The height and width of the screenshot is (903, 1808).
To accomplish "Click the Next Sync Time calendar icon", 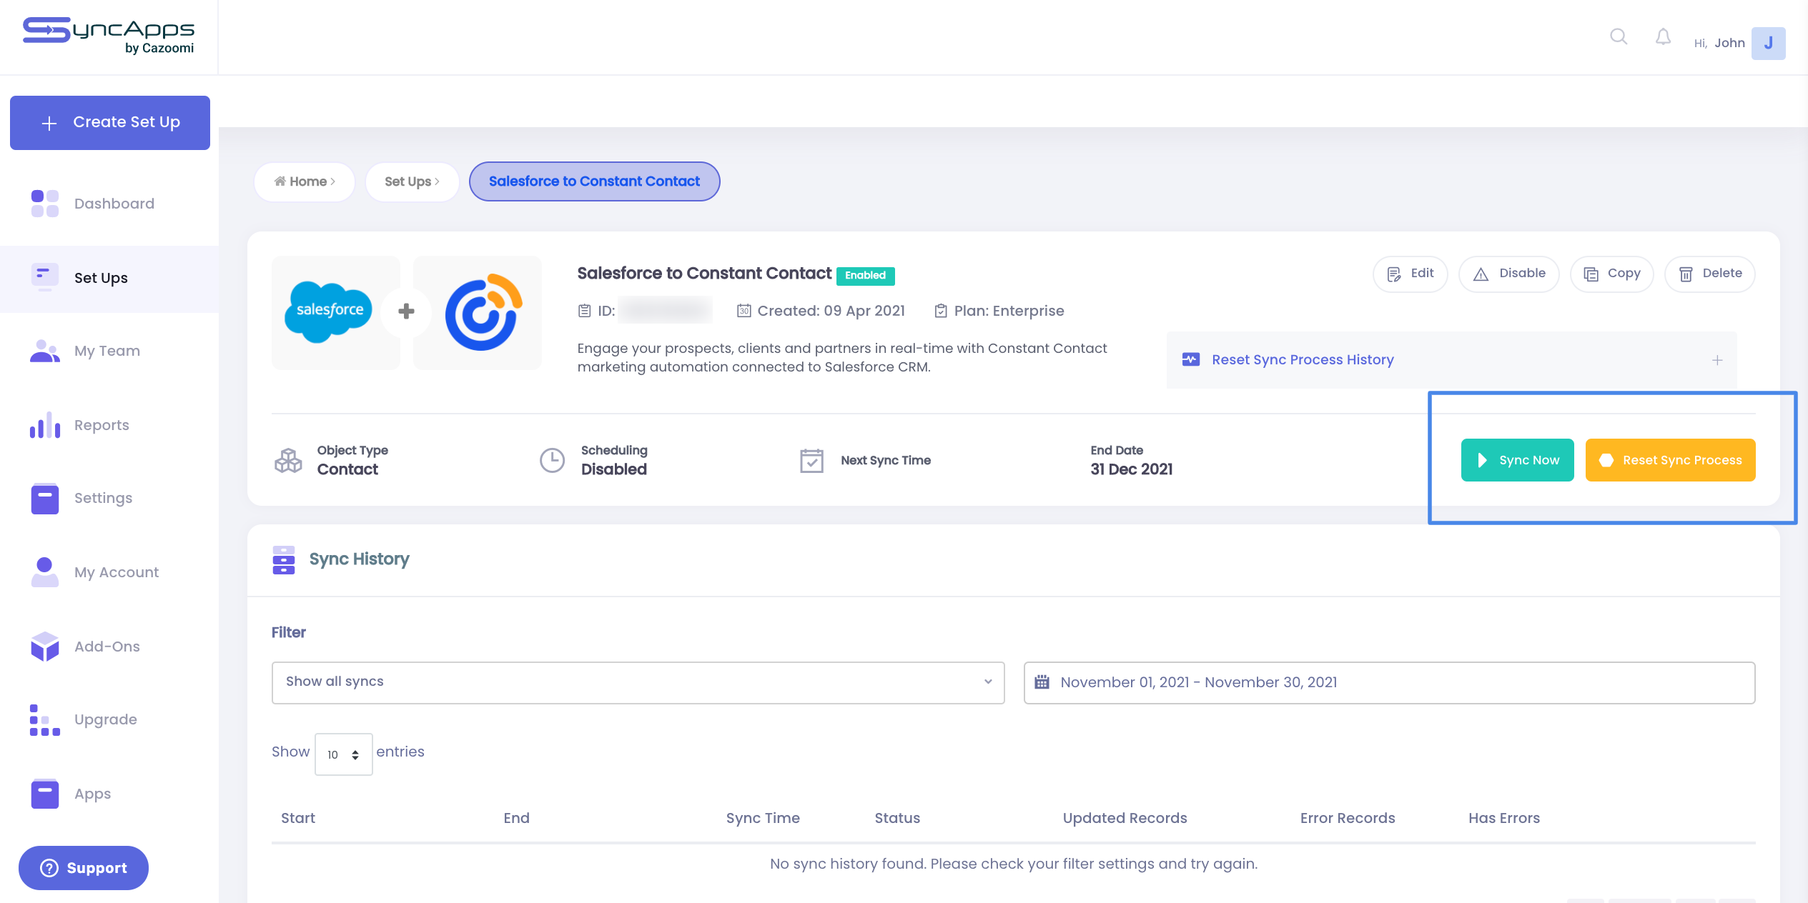I will coord(811,461).
